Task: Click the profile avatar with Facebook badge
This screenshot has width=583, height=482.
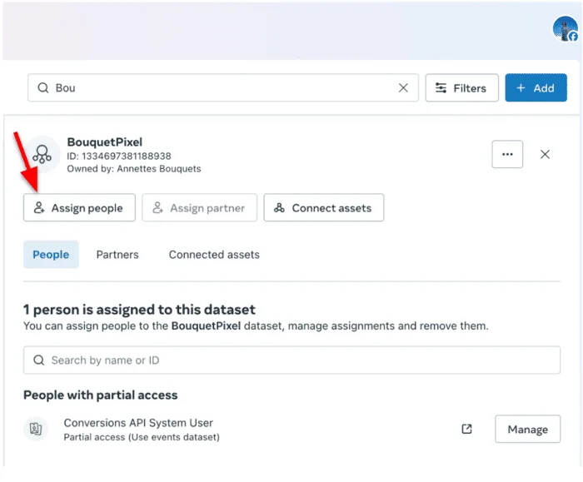Action: (566, 28)
